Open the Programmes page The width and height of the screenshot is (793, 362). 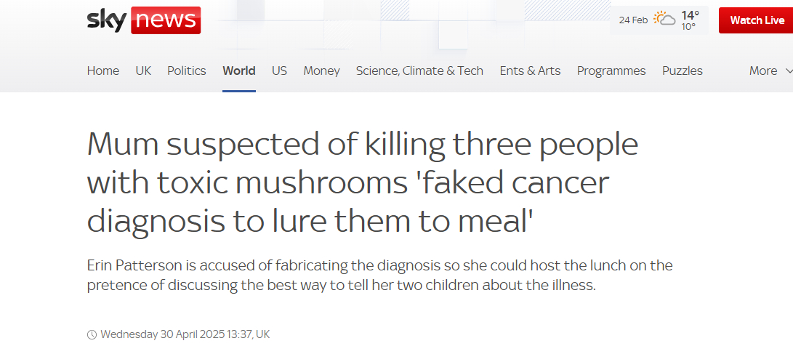(611, 71)
